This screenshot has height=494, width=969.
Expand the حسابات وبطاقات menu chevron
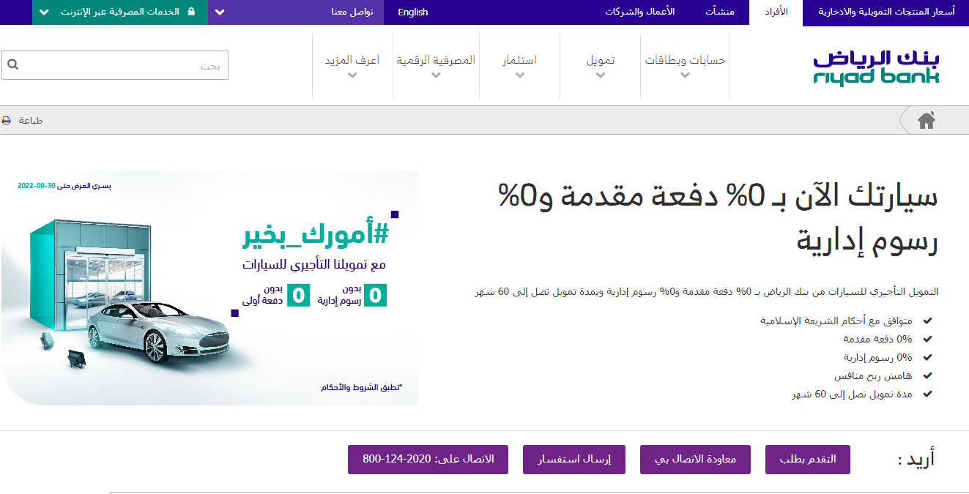coord(685,75)
